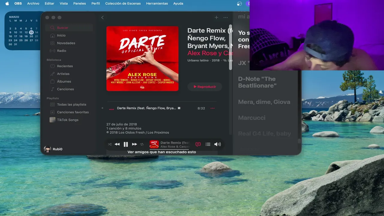Click the Darte album cover artwork

tap(142, 58)
